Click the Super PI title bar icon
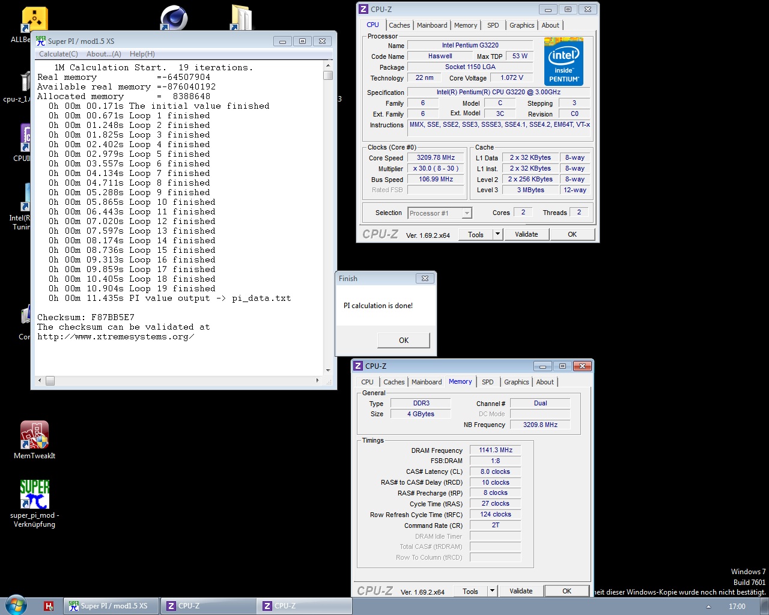Viewport: 769px width, 615px height. tap(41, 41)
